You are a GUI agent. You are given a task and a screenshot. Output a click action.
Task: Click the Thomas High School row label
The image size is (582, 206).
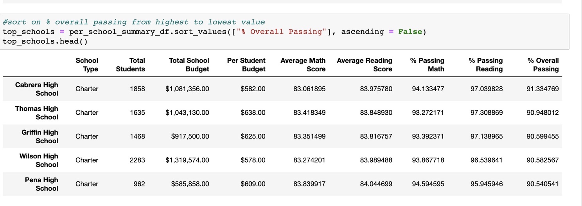[37, 113]
